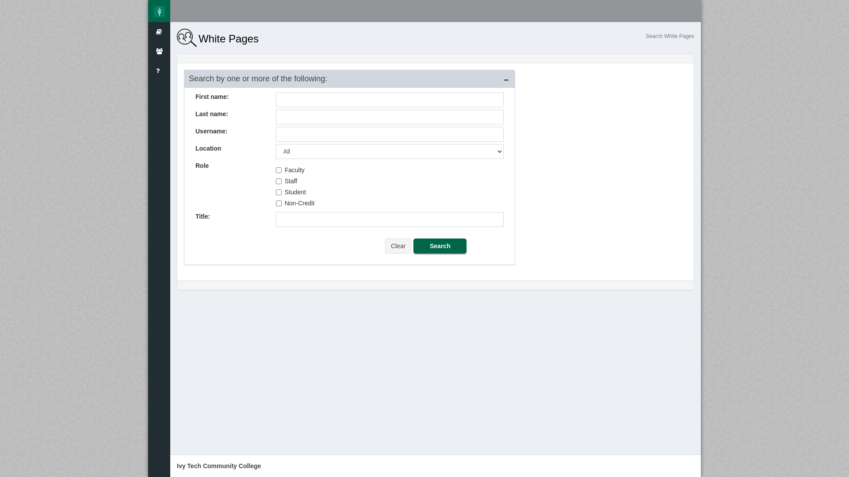Focus the First name field
This screenshot has width=849, height=477.
coord(390,100)
